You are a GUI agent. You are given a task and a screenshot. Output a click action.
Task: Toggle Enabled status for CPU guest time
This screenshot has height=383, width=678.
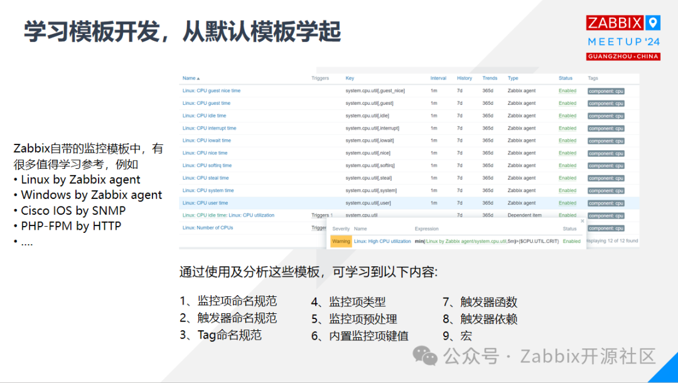click(x=568, y=104)
